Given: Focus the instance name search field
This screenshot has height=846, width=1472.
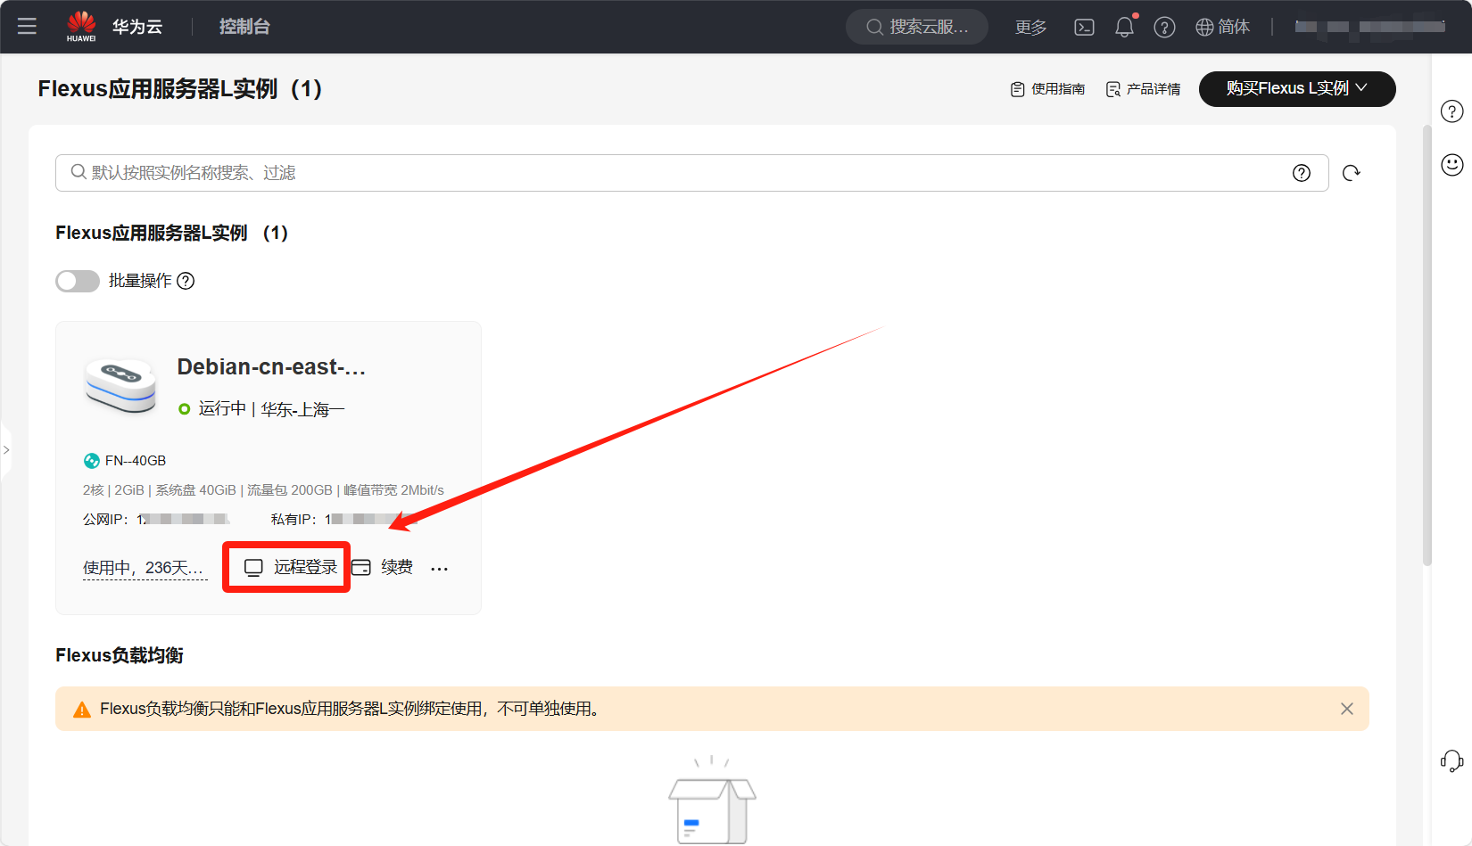Looking at the screenshot, I should pos(678,173).
